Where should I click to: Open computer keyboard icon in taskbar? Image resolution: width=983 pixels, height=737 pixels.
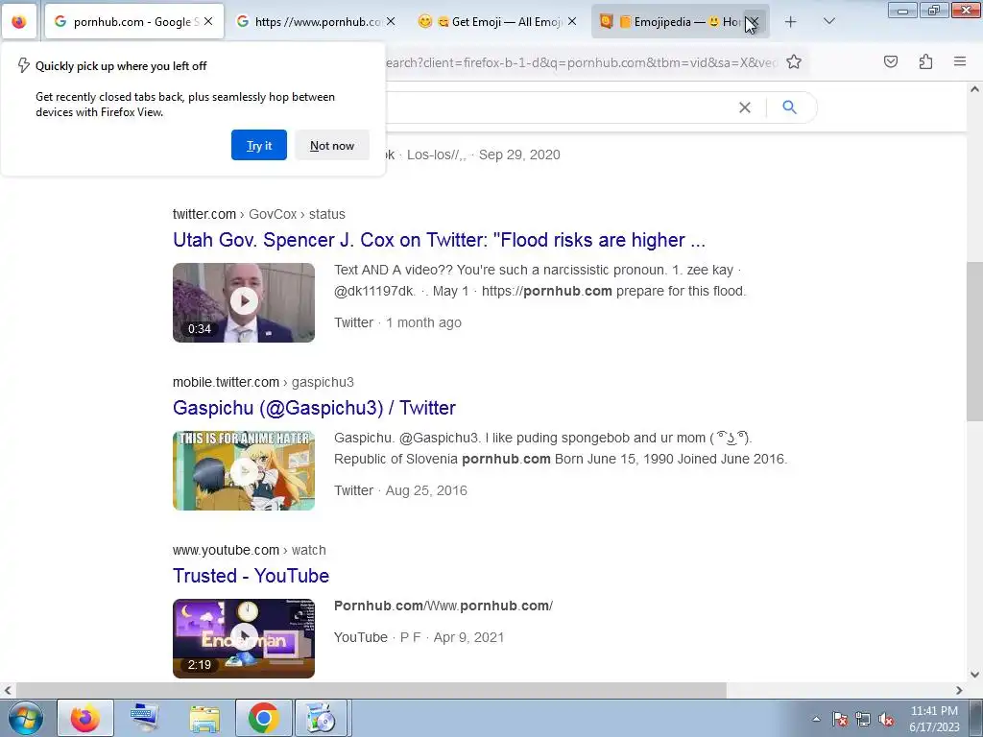pyautogui.click(x=145, y=718)
